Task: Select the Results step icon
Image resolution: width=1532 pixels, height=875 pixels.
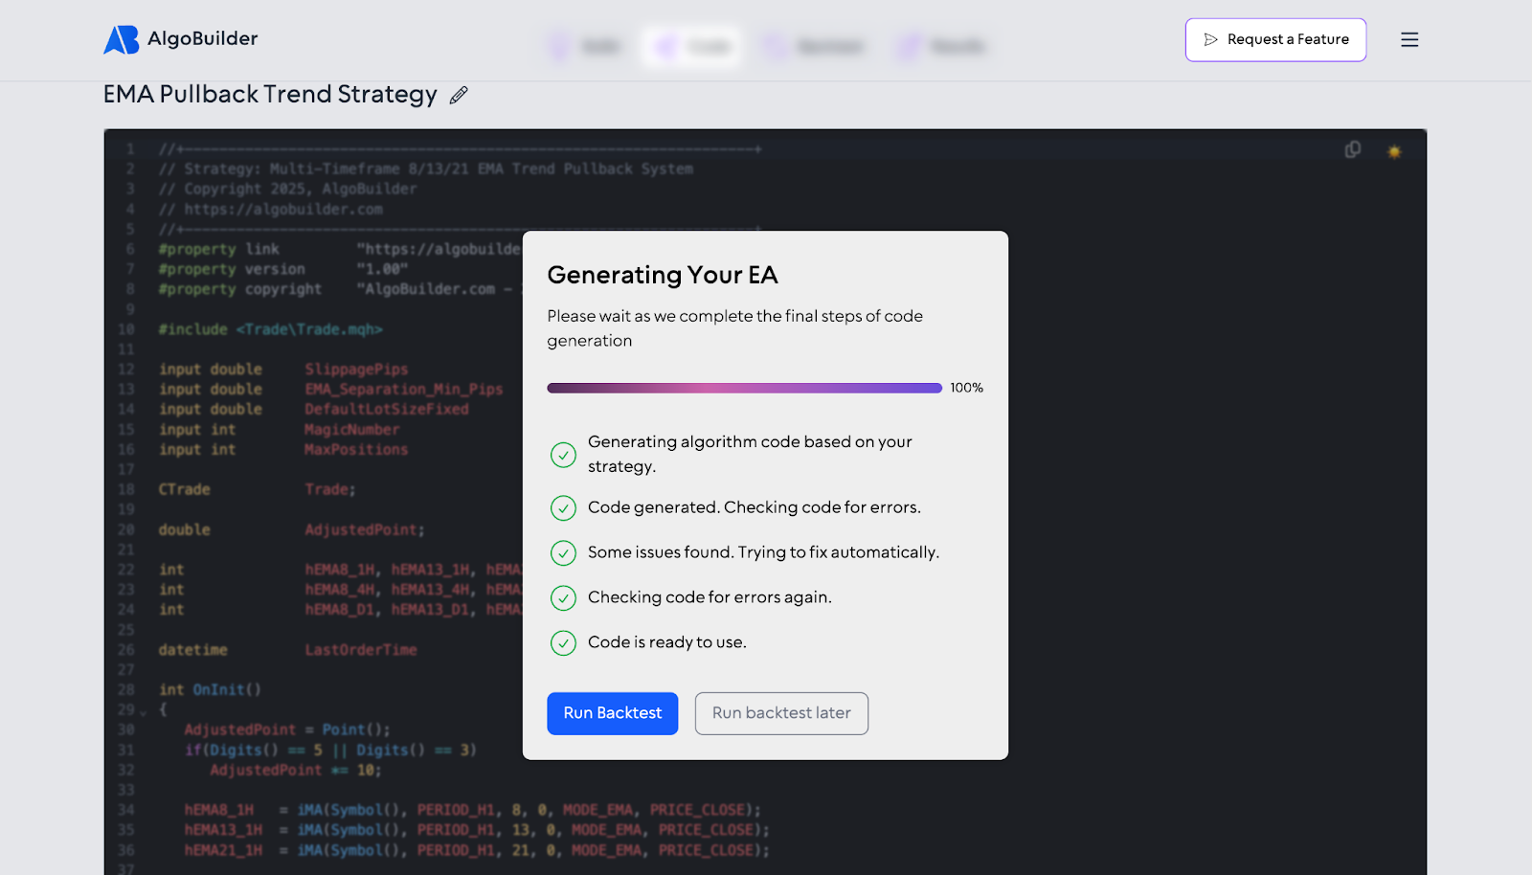Action: [908, 46]
